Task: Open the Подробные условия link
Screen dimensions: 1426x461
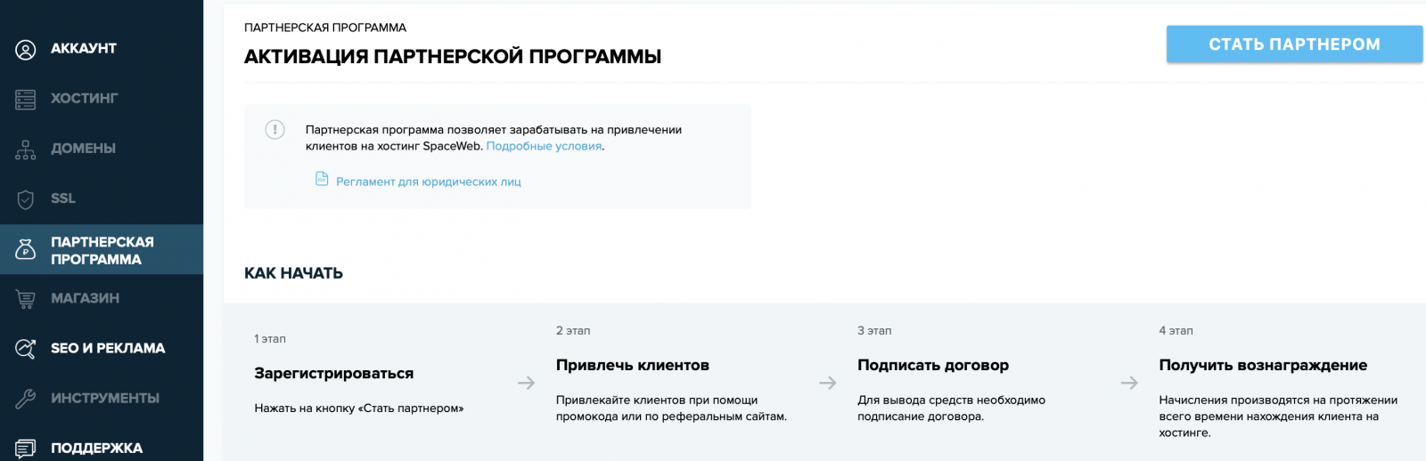Action: pyautogui.click(x=544, y=146)
